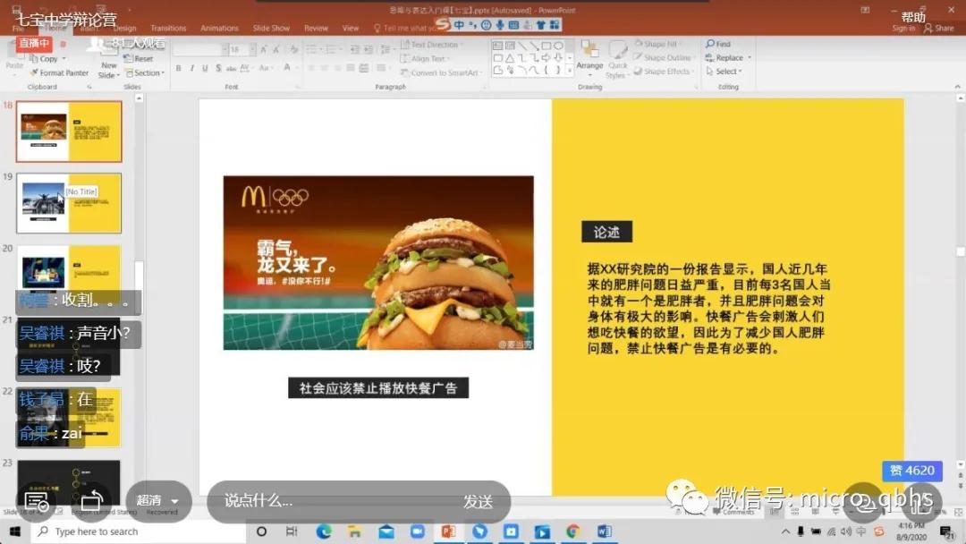Open the Design ribbon tab
The height and width of the screenshot is (544, 966).
pos(123,29)
